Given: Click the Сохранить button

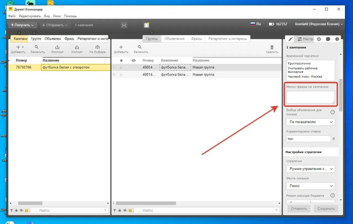Looking at the screenshot, I should [326, 208].
